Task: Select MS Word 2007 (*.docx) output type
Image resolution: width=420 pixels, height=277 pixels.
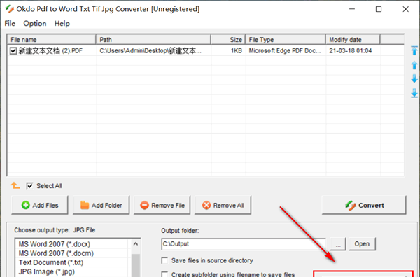Action: 71,244
